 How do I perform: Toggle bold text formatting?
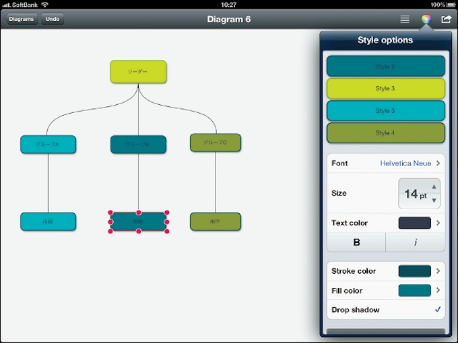tap(356, 243)
